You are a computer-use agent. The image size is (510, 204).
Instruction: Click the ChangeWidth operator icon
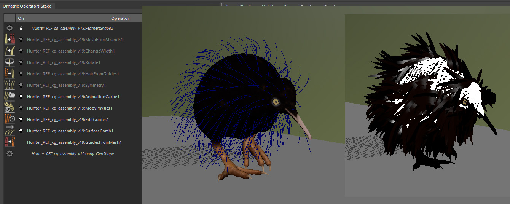pyautogui.click(x=10, y=51)
